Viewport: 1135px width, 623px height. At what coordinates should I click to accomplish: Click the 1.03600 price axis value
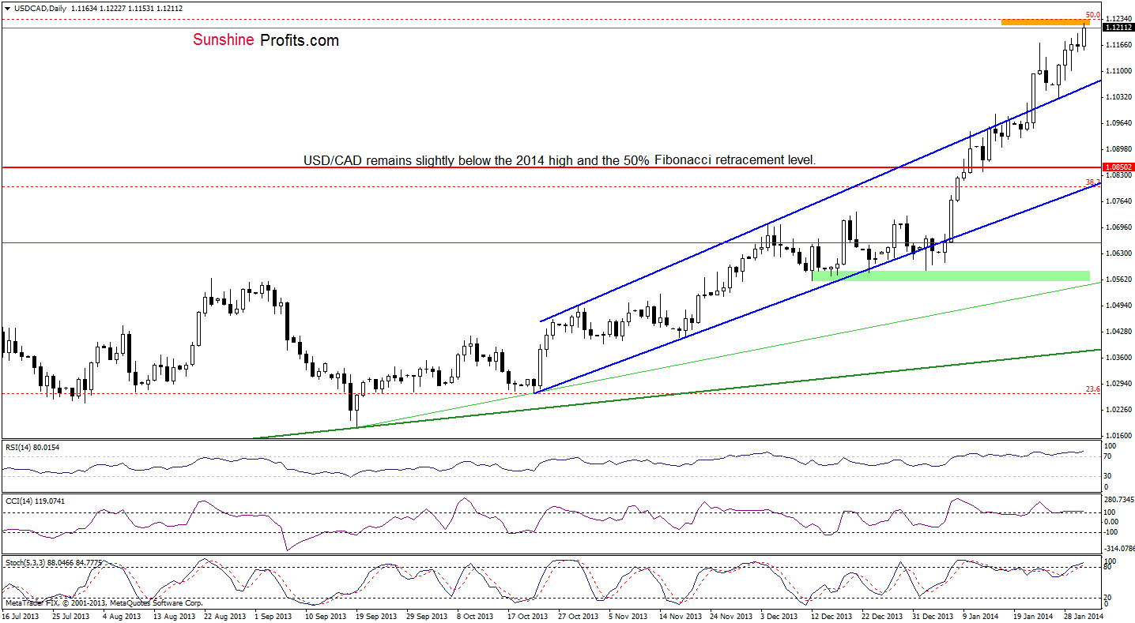tap(1118, 358)
